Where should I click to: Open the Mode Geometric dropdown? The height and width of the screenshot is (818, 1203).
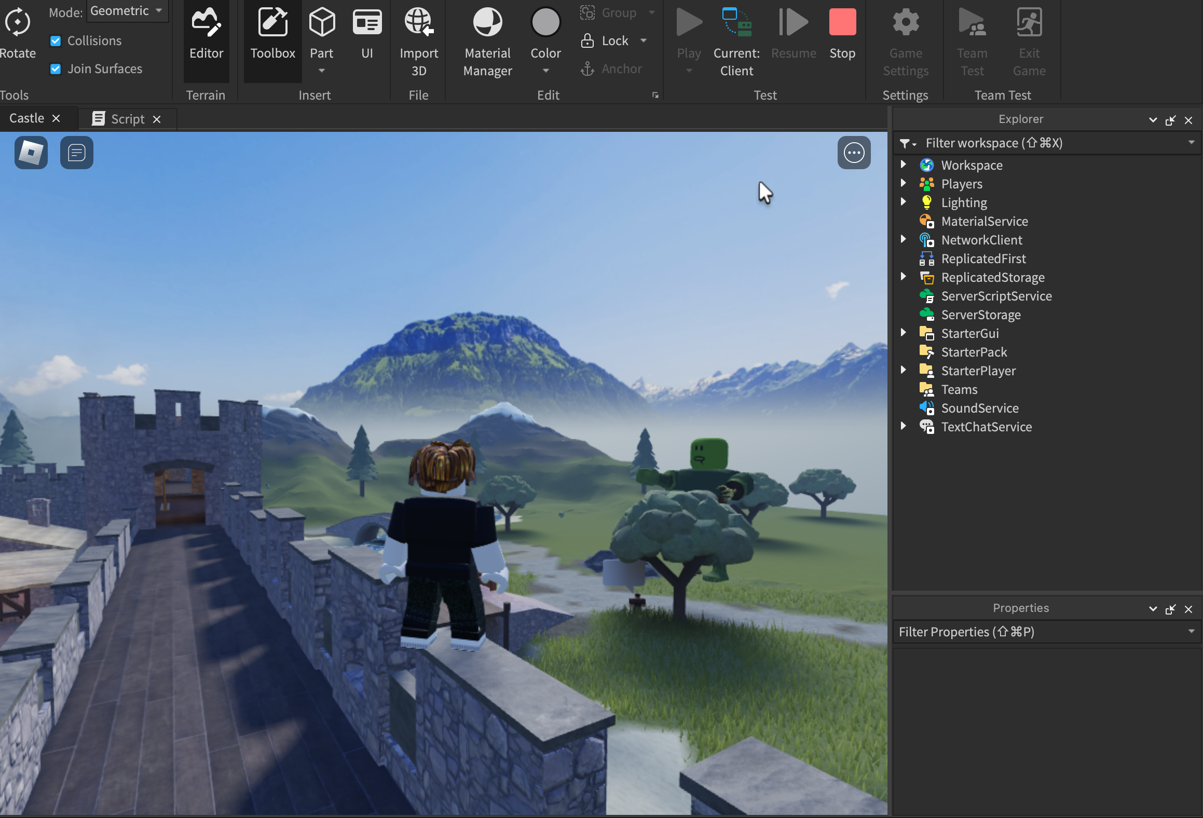tap(127, 11)
